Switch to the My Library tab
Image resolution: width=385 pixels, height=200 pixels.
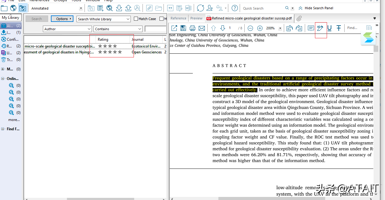[10, 18]
